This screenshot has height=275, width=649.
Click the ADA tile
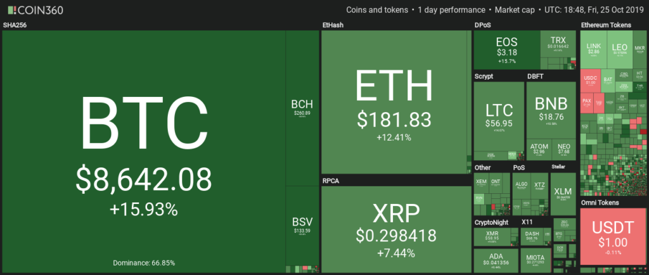pyautogui.click(x=496, y=258)
